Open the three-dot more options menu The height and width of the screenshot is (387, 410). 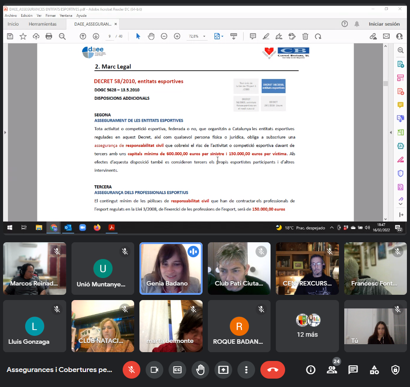coord(246,370)
